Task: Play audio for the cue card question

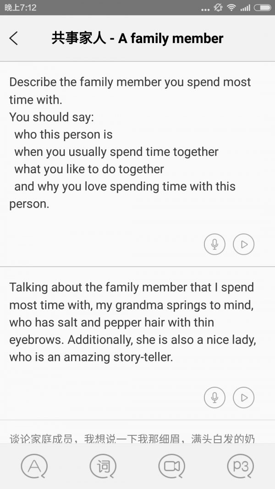Action: (x=243, y=244)
